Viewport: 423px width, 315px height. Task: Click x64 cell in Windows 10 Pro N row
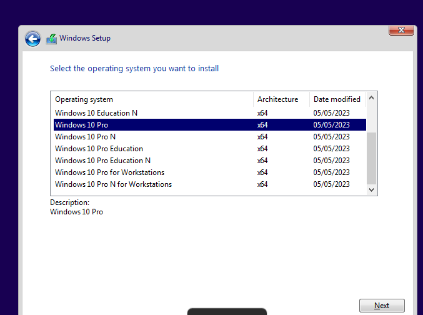point(262,137)
